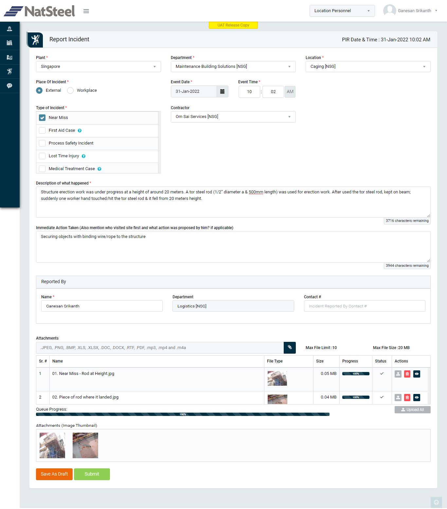
Task: Click the Save As Draft button
Action: [54, 474]
